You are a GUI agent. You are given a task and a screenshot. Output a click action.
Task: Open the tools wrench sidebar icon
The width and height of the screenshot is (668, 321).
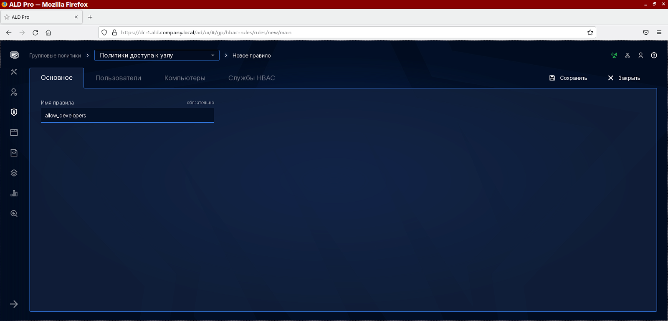14,72
